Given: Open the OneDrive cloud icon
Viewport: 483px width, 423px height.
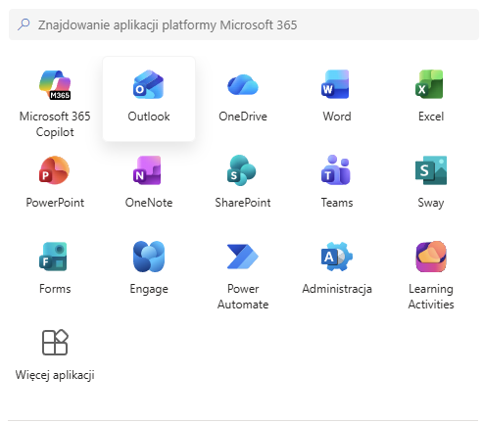Looking at the screenshot, I should 243,84.
